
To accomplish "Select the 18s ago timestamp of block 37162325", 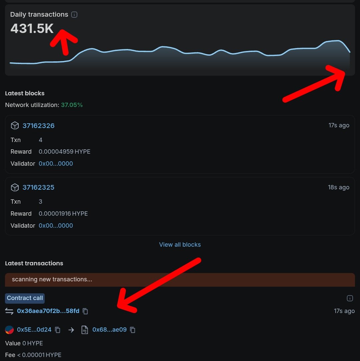I will (339, 187).
